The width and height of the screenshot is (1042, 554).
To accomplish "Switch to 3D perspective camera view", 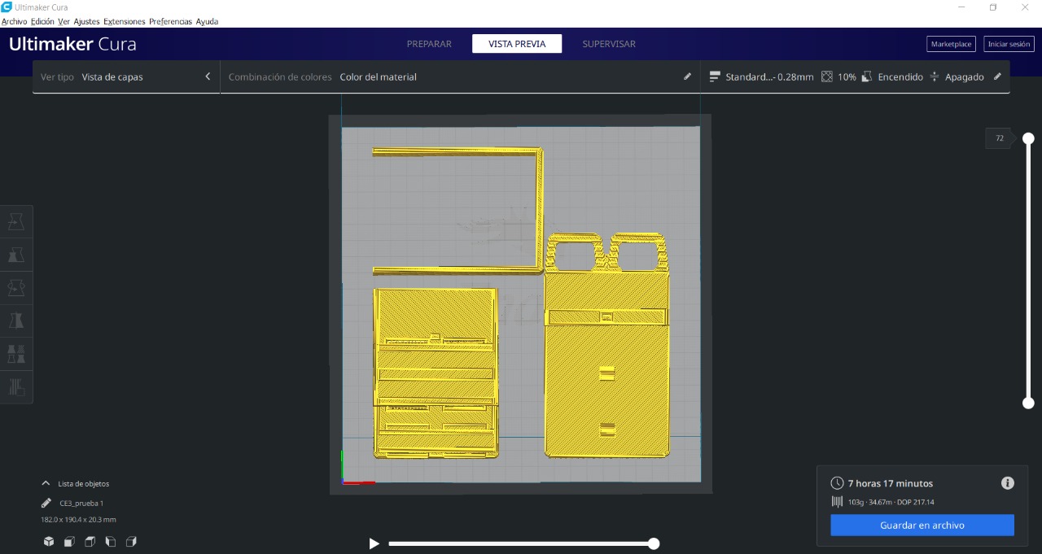I will pyautogui.click(x=49, y=542).
